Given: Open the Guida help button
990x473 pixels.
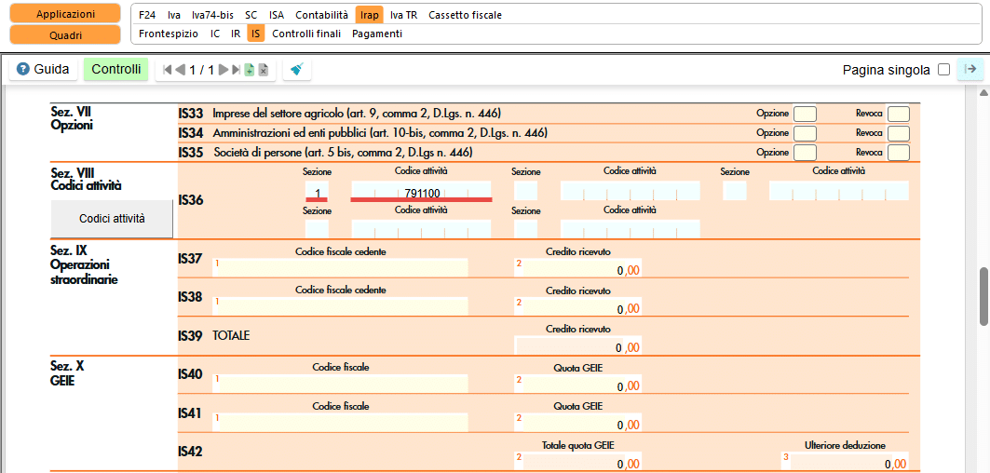Looking at the screenshot, I should tap(43, 70).
